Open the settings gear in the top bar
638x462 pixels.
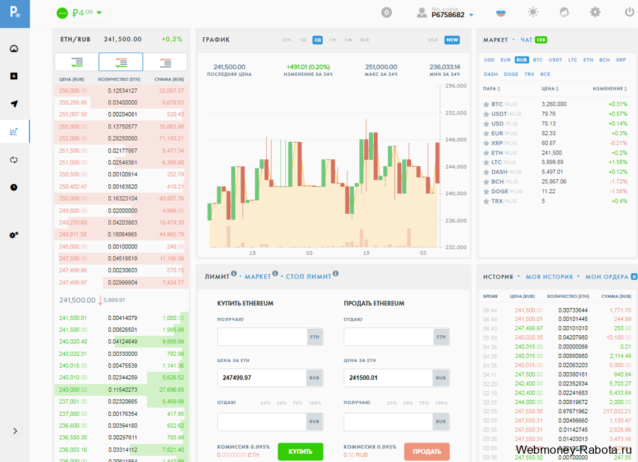(x=595, y=12)
